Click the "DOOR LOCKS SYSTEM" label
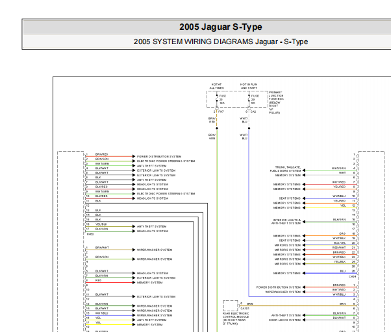The height and width of the screenshot is (332, 391). pyautogui.click(x=284, y=320)
